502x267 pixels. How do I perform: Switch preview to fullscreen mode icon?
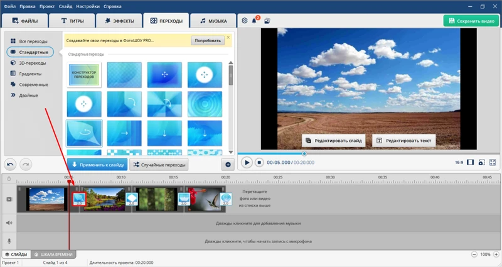click(493, 162)
